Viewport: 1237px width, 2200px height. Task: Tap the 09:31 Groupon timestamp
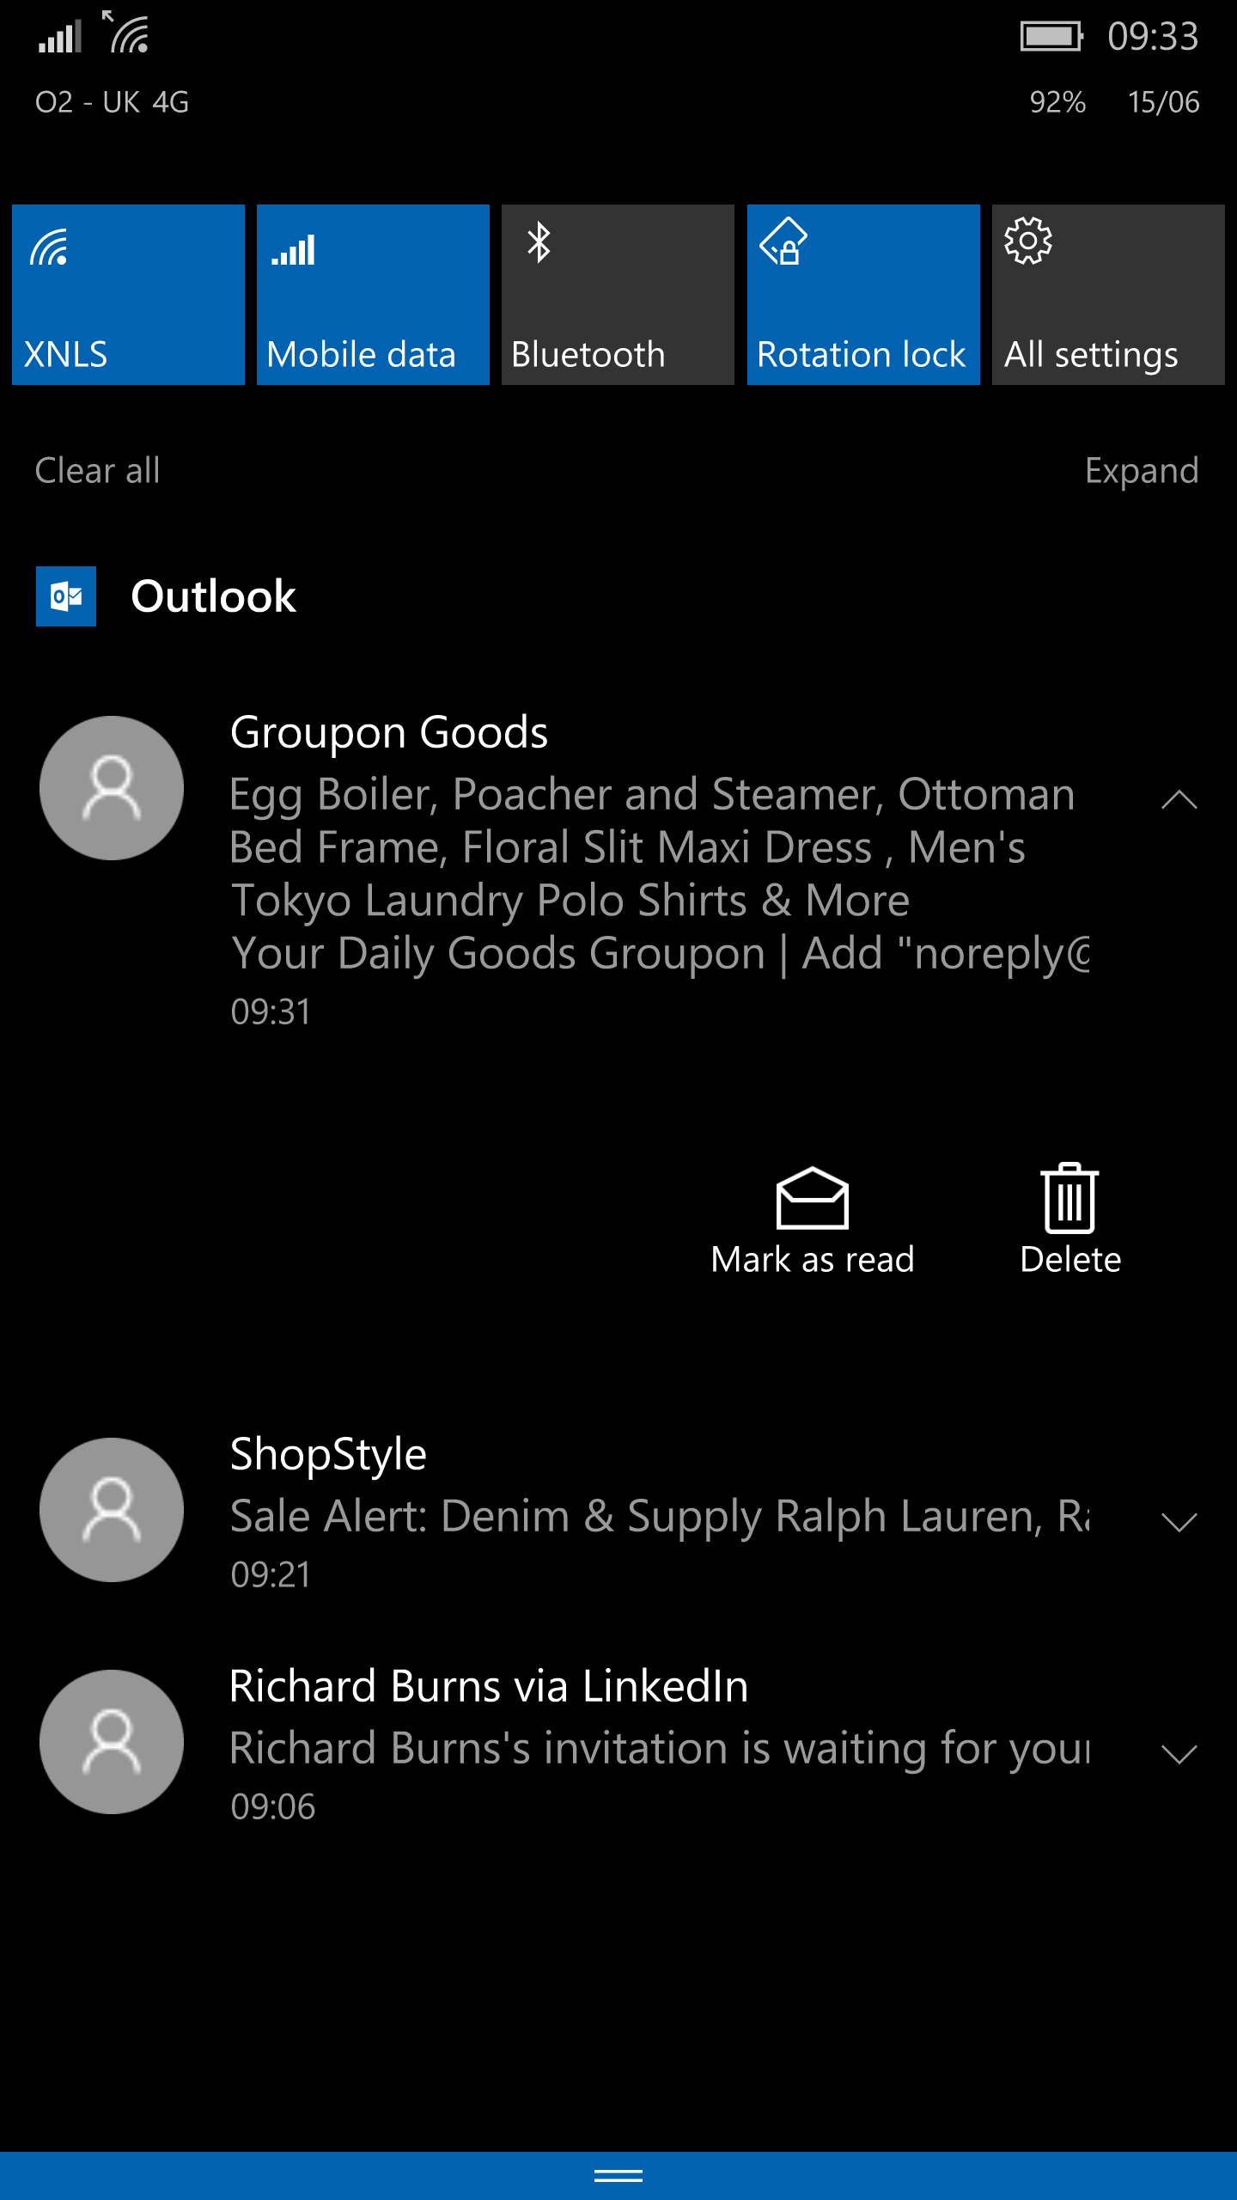271,1012
